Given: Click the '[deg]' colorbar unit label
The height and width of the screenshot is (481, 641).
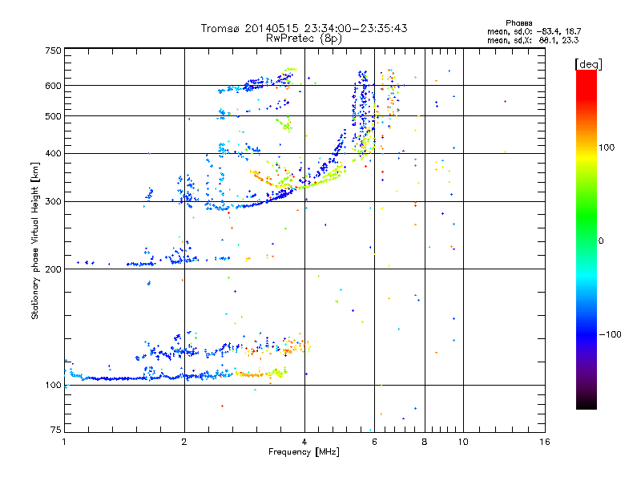Looking at the screenshot, I should click(589, 64).
